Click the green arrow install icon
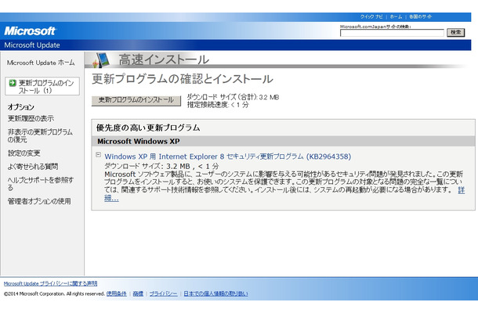The width and height of the screenshot is (478, 313). [13, 82]
